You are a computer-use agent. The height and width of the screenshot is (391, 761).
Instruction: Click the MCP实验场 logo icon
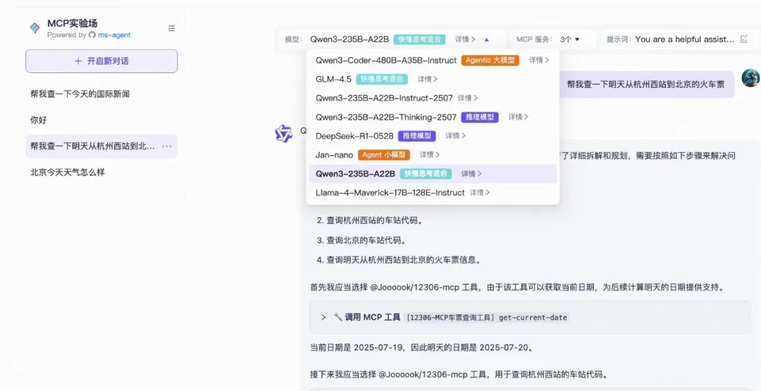(x=35, y=28)
